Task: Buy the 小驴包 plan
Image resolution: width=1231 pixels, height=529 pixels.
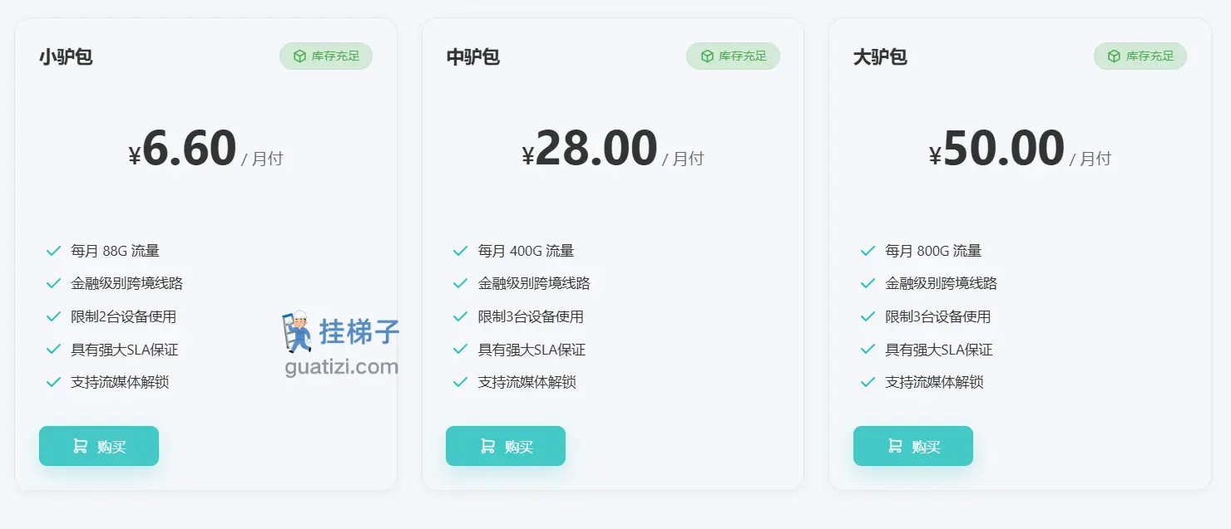Action: pyautogui.click(x=99, y=446)
